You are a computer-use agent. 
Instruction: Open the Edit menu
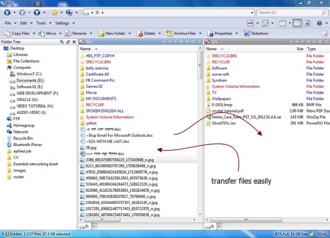(x=23, y=23)
